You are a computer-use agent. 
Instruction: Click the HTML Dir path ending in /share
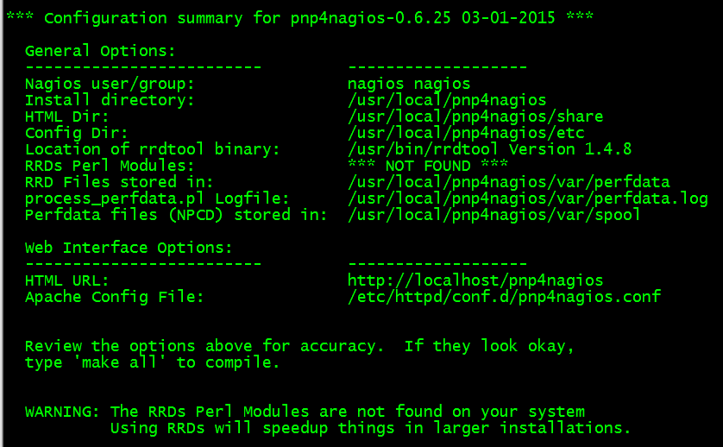click(475, 116)
